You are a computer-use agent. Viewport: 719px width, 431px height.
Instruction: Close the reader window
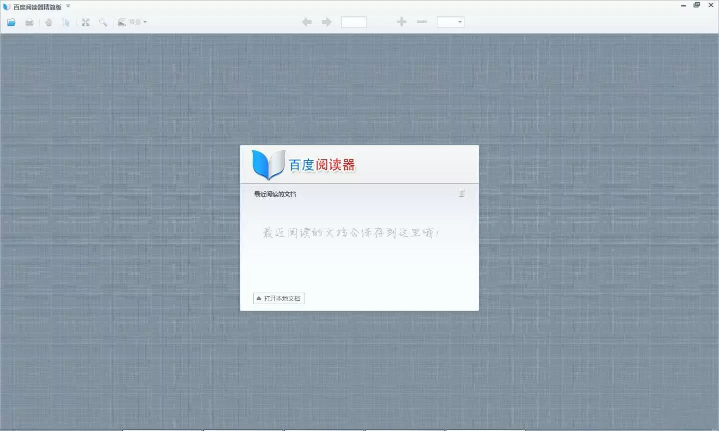coord(711,5)
